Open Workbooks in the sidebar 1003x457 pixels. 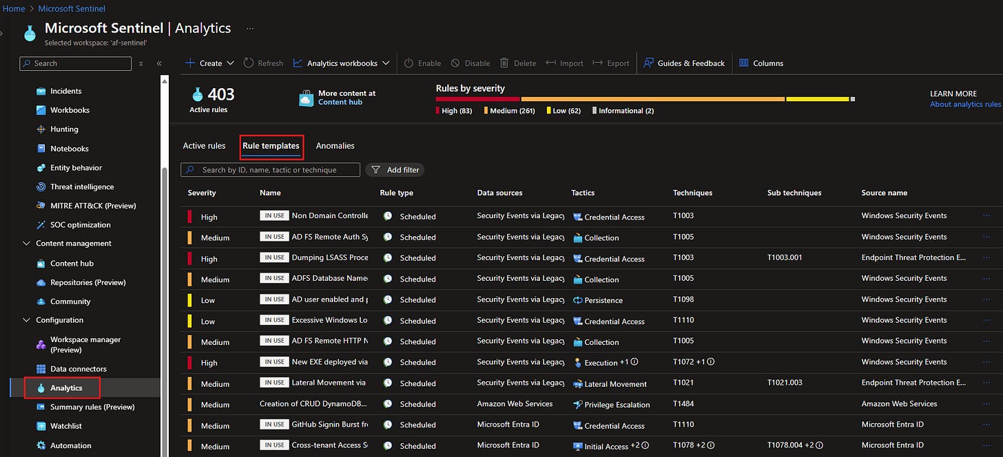[x=70, y=110]
